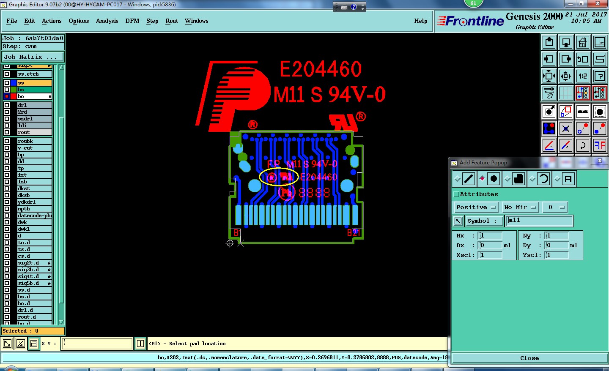The height and width of the screenshot is (371, 609).
Task: Select the surface feature type
Action: click(x=518, y=179)
